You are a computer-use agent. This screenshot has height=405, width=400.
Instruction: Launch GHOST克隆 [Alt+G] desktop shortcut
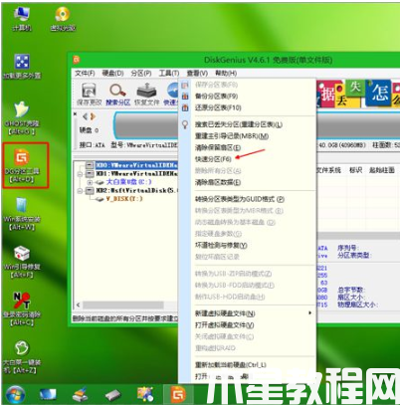pos(22,117)
